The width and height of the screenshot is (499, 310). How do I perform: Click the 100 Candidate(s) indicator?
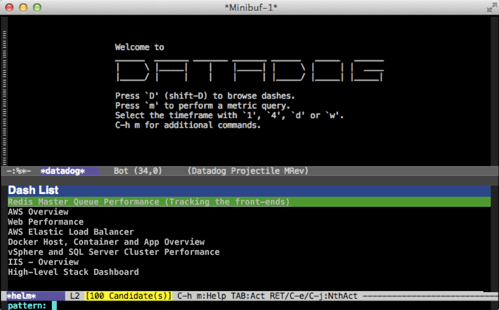point(129,296)
